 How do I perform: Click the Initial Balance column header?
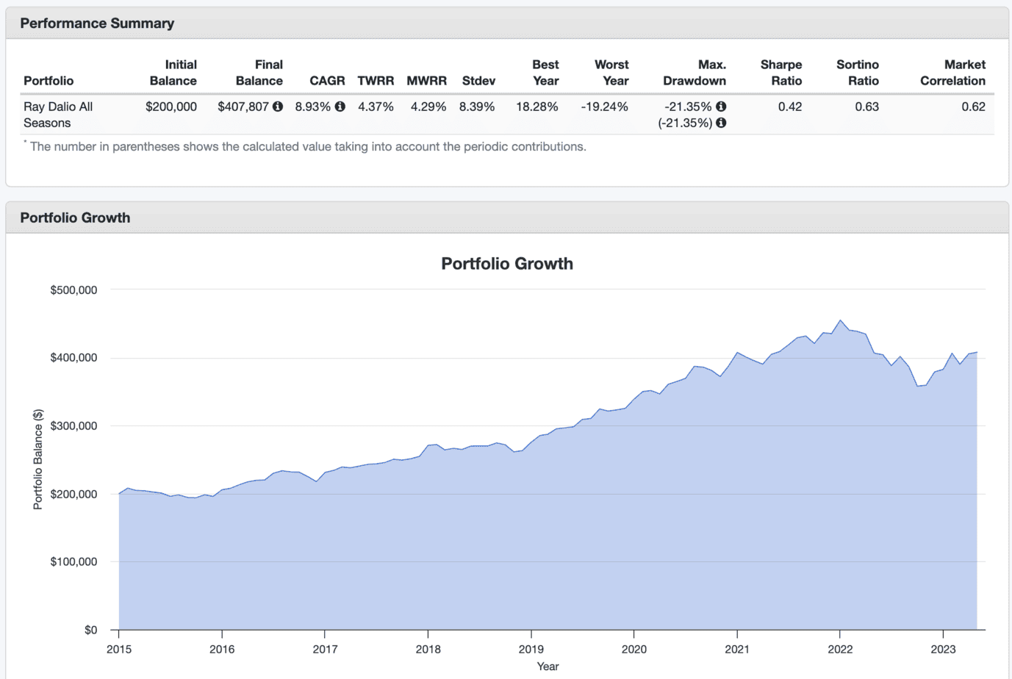pyautogui.click(x=173, y=73)
